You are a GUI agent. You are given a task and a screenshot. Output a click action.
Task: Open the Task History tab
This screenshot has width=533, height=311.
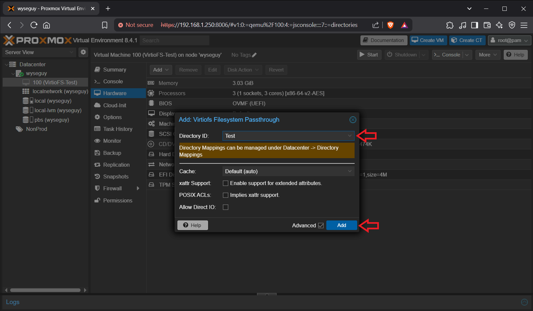coord(118,129)
